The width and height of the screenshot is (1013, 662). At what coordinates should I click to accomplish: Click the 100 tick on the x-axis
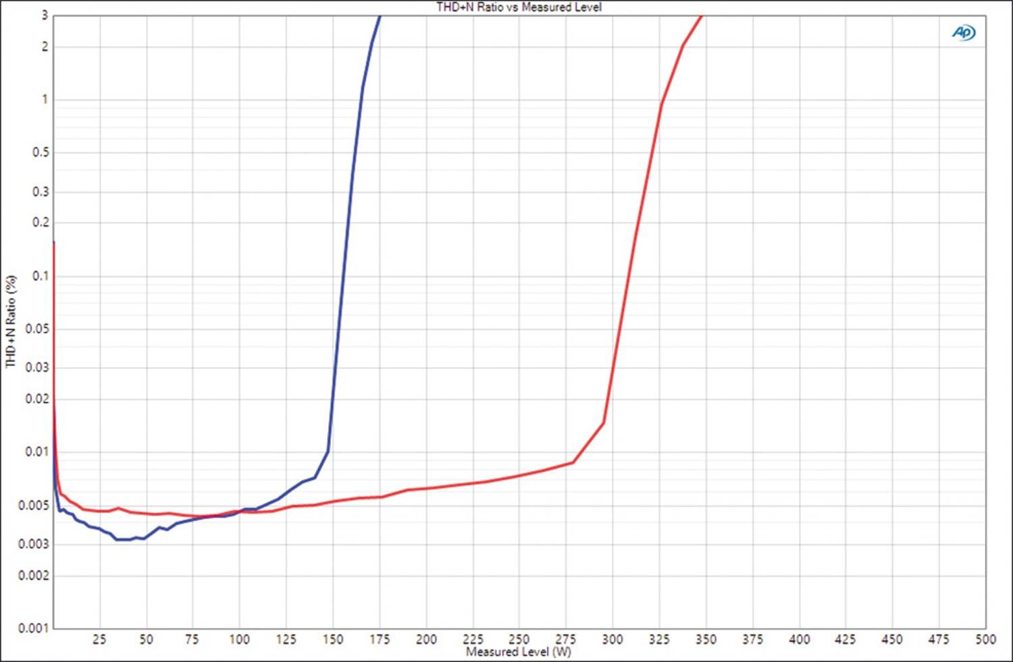coord(239,639)
